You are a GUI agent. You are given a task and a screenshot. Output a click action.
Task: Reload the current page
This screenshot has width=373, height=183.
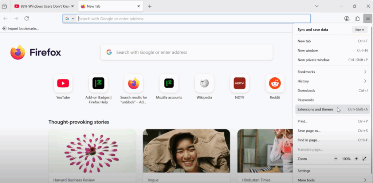click(27, 19)
